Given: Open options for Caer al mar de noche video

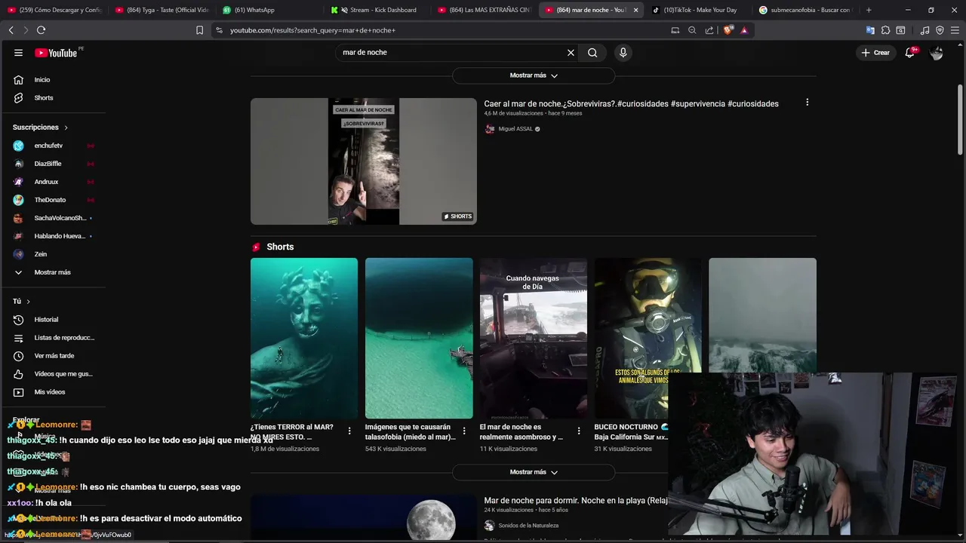Looking at the screenshot, I should [807, 103].
